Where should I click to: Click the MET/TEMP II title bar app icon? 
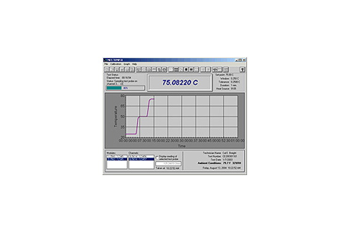click(x=106, y=60)
